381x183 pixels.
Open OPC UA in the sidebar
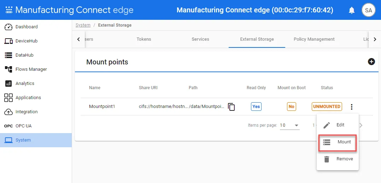(x=36, y=126)
